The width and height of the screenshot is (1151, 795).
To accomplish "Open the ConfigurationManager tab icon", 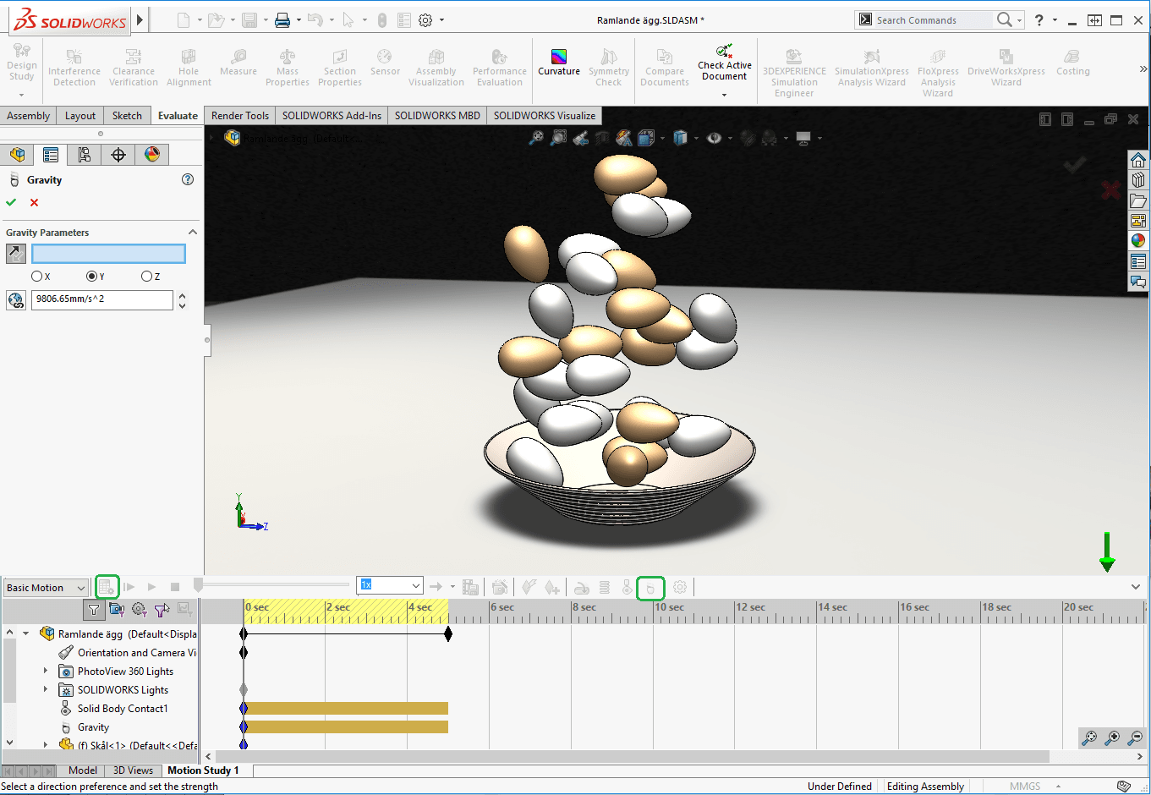I will (85, 154).
